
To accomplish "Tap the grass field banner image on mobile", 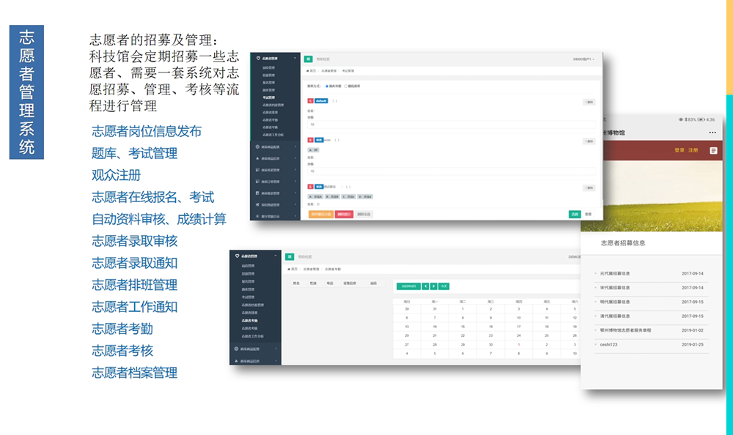I will tap(651, 196).
